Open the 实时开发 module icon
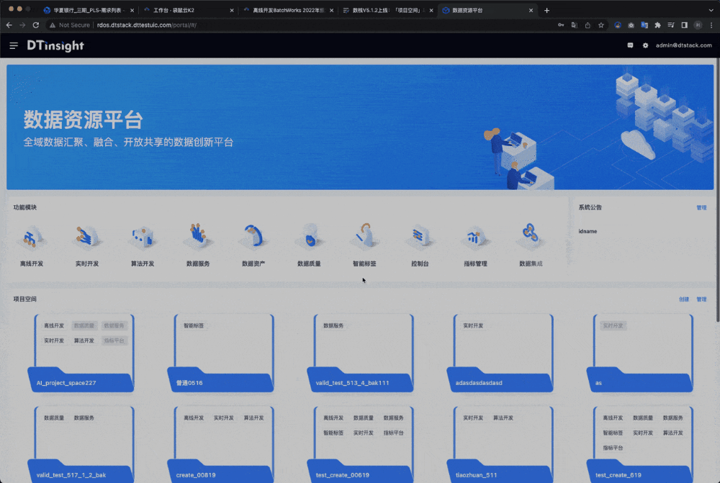Image resolution: width=720 pixels, height=483 pixels. tap(87, 238)
